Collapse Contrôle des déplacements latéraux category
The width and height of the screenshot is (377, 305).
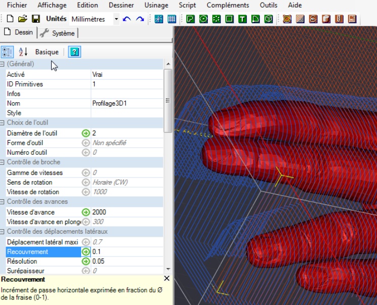(2, 232)
